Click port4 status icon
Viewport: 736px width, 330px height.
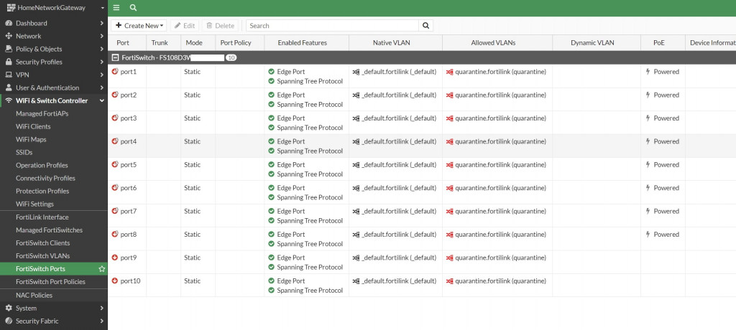[115, 141]
